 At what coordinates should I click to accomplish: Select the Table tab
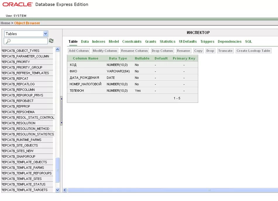coord(73,41)
